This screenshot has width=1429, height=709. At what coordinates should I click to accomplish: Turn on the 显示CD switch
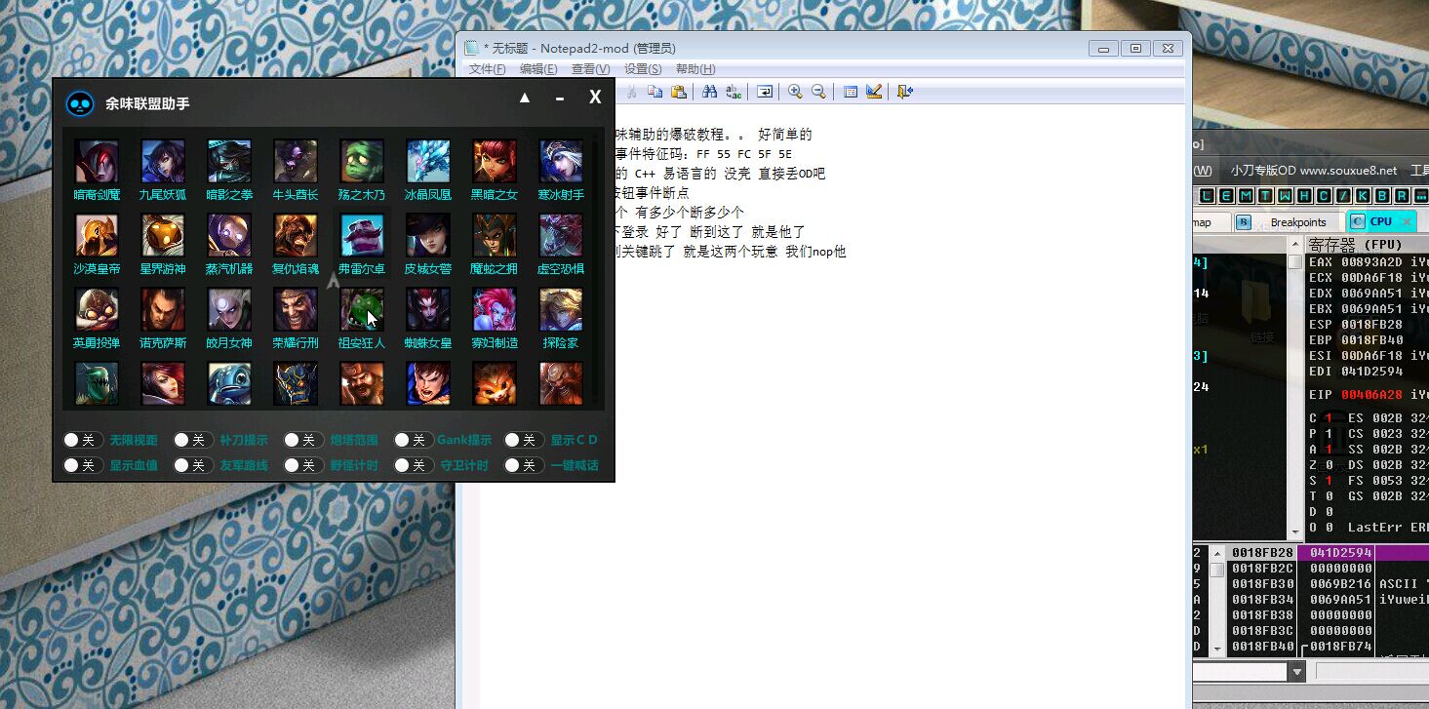pyautogui.click(x=524, y=440)
